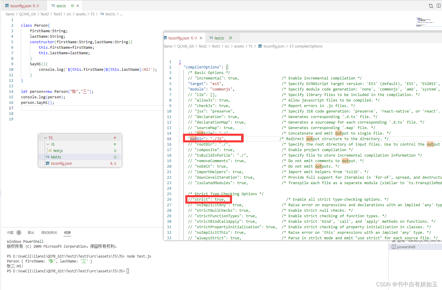This screenshot has width=442, height=290.
Task: Open test.js in the file tree
Action: pos(58,151)
